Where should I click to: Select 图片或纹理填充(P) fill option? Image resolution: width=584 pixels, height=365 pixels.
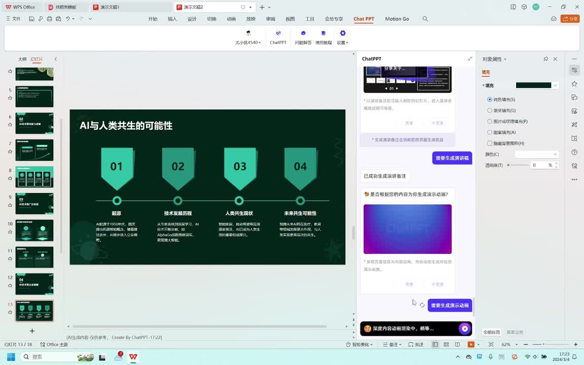click(x=490, y=122)
